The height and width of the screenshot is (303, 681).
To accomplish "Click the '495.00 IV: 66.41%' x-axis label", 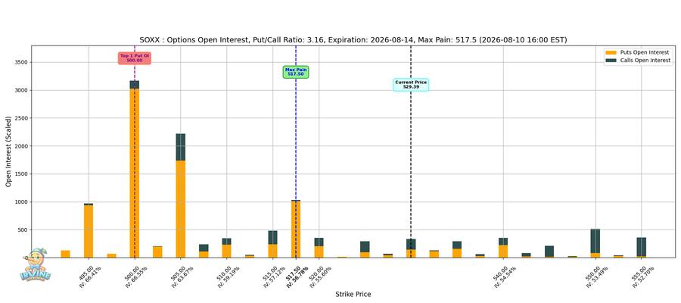I will (89, 277).
